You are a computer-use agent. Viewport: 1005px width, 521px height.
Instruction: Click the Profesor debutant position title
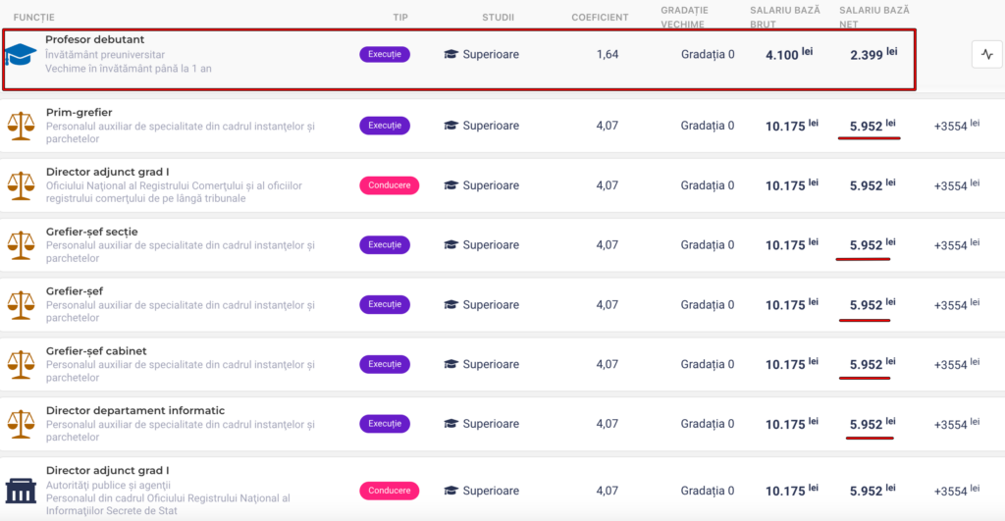point(94,39)
